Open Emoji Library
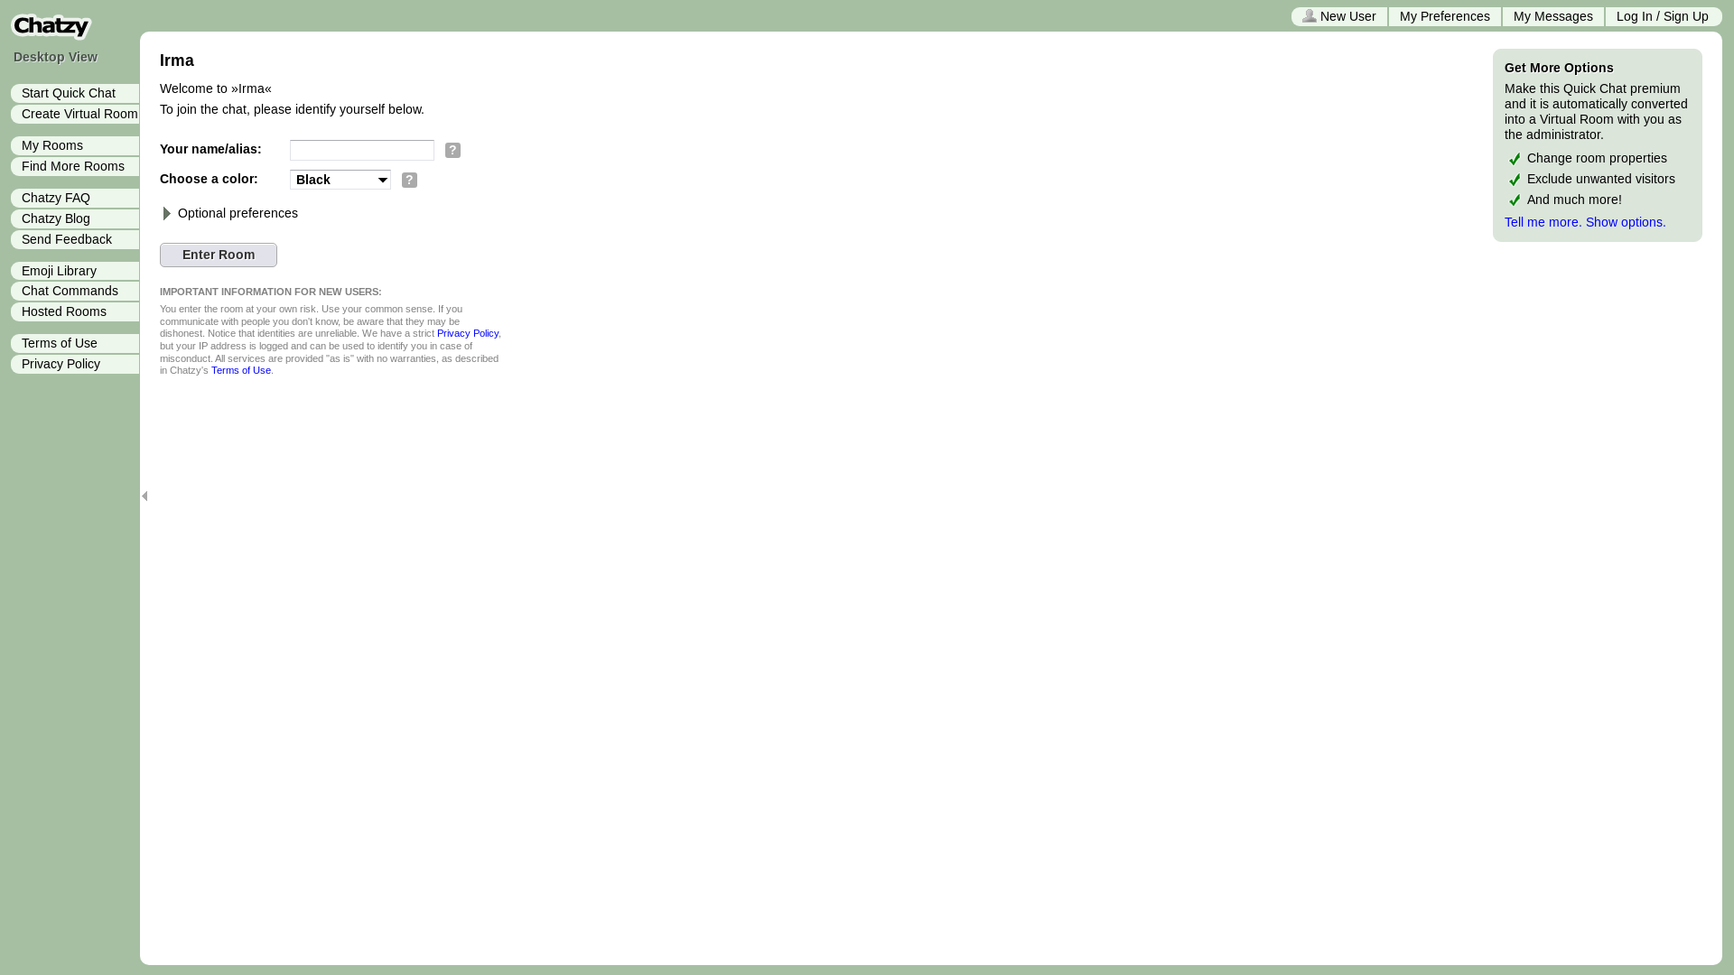 (x=75, y=271)
